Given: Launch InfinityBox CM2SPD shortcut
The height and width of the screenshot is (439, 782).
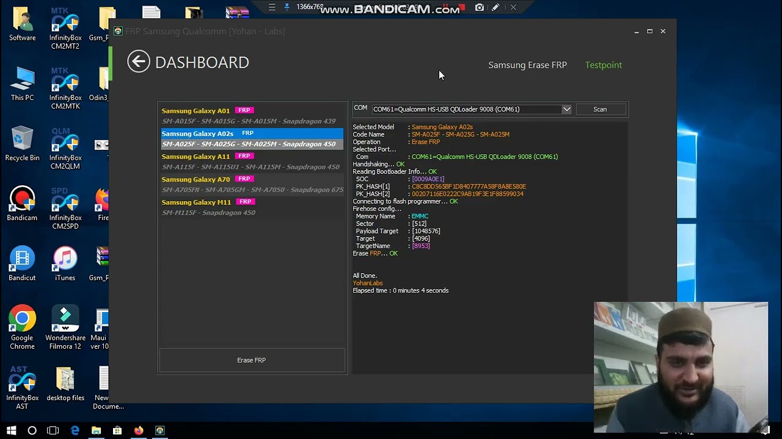Looking at the screenshot, I should [x=65, y=208].
